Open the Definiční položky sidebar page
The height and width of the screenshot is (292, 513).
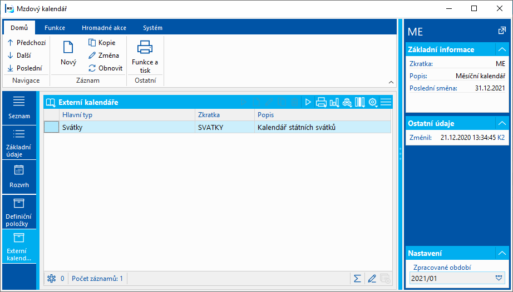[x=19, y=212]
